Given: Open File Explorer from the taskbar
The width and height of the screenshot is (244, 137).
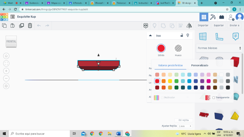Looking at the screenshot, I should pyautogui.click(x=109, y=133).
